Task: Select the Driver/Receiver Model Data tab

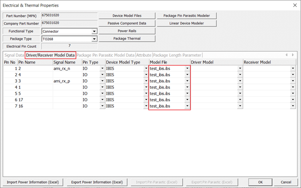Action: coord(50,55)
